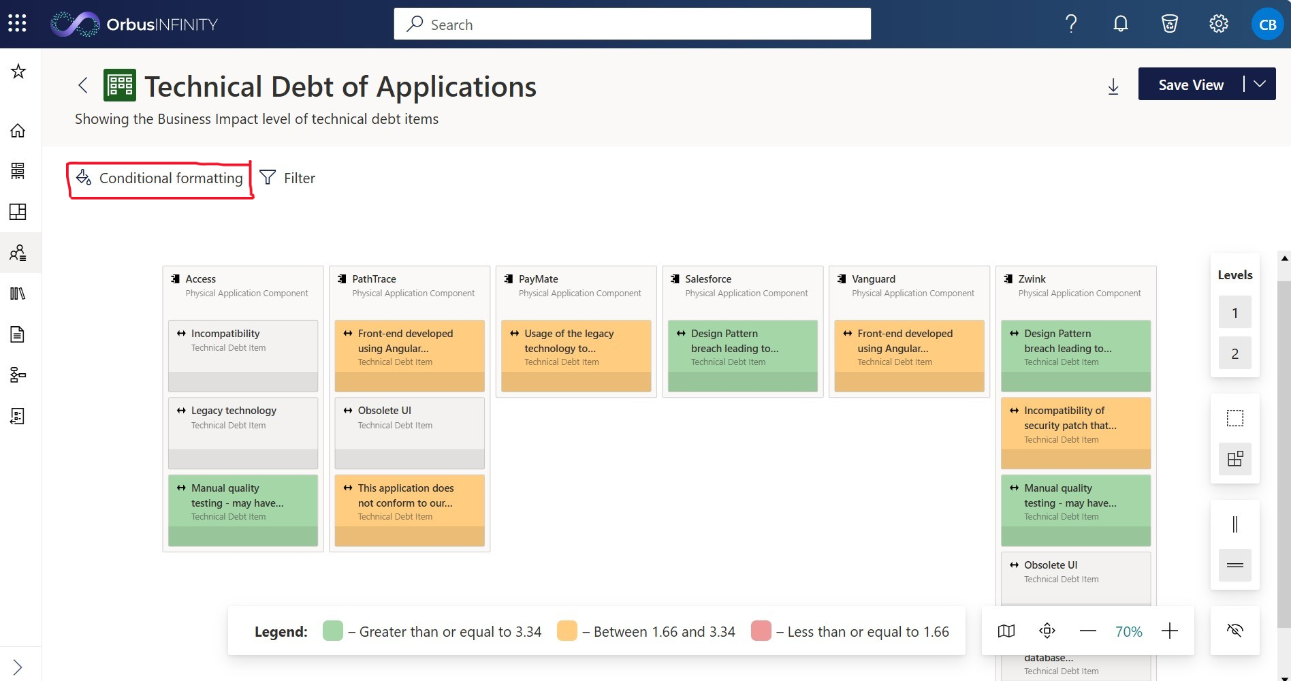Click the Search input field
Screen dimensions: 1291x681
coord(632,25)
